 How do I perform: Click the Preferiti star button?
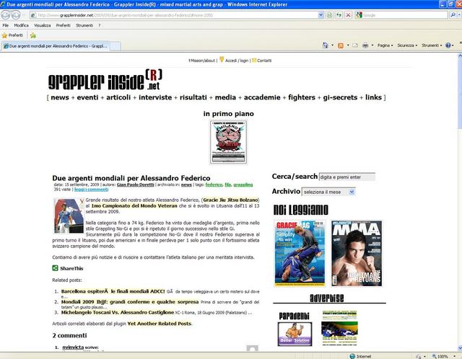[13, 35]
